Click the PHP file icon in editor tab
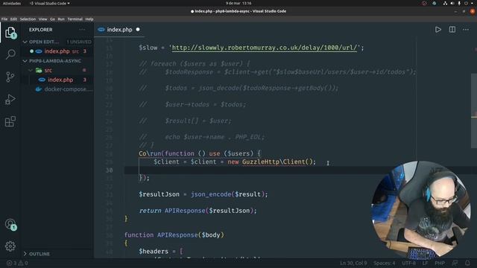 pyautogui.click(x=101, y=30)
